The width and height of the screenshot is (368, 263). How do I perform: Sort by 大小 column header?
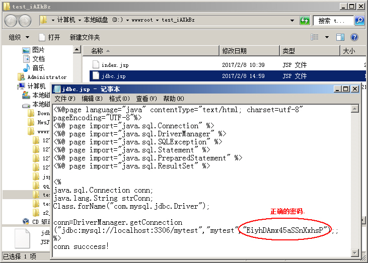coord(353,51)
